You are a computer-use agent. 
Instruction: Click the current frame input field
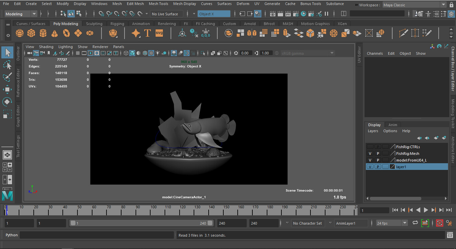tap(374, 210)
